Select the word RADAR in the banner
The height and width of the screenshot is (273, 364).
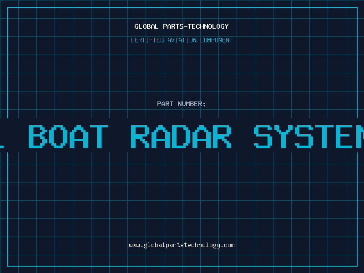pos(181,136)
